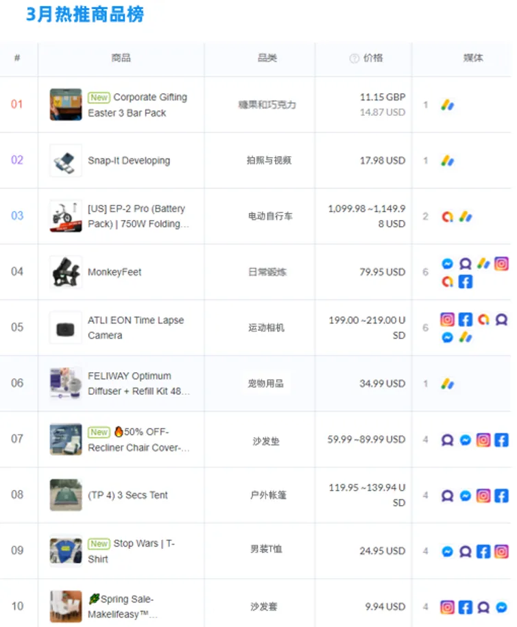The width and height of the screenshot is (517, 627).
Task: Click Instagram icon in ATLI EON camera row
Action: point(447,319)
